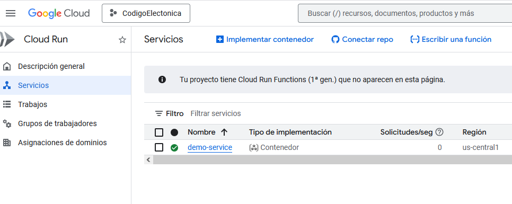Click the Región column header
This screenshot has height=204, width=512.
click(x=474, y=132)
